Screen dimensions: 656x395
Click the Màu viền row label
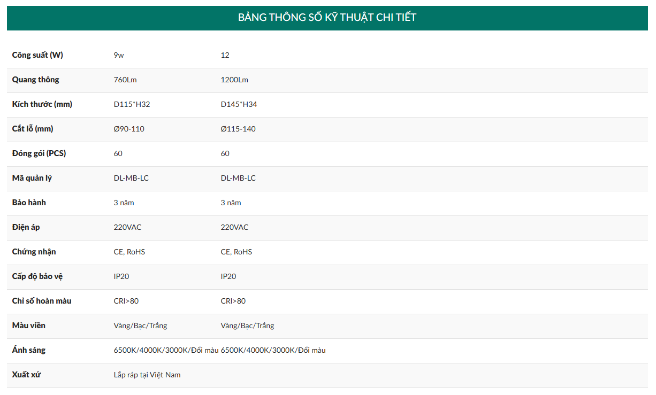(29, 326)
